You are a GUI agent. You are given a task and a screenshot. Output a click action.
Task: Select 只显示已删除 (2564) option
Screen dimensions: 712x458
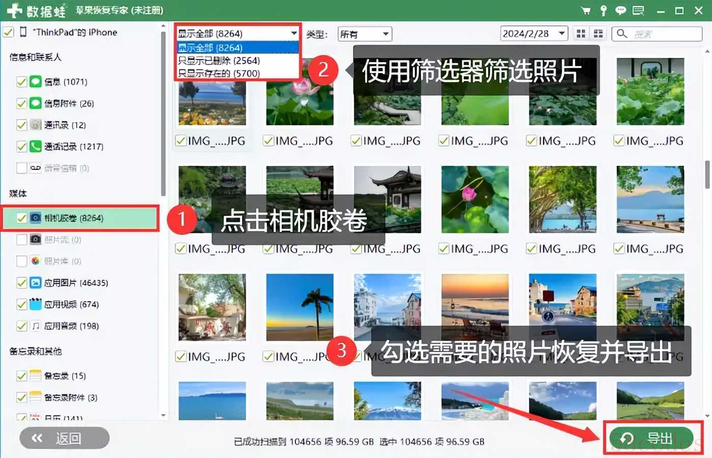pyautogui.click(x=238, y=61)
